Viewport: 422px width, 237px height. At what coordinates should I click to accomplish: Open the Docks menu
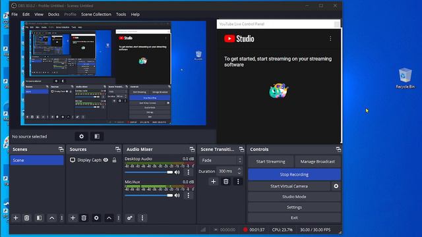tap(53, 14)
